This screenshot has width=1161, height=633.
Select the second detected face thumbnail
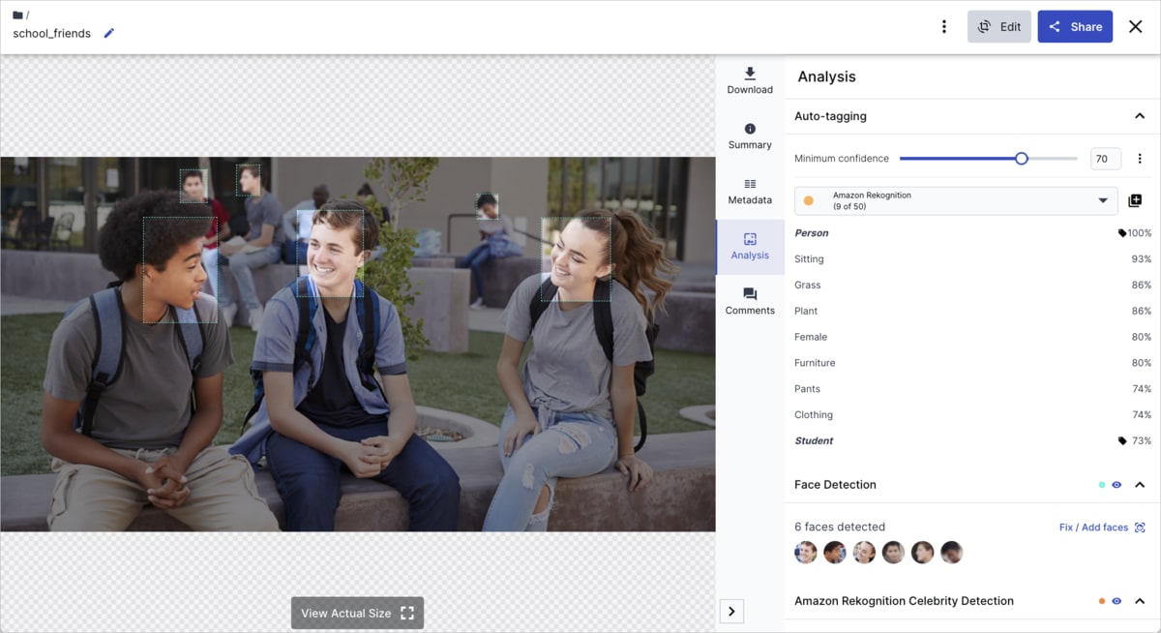pos(835,553)
